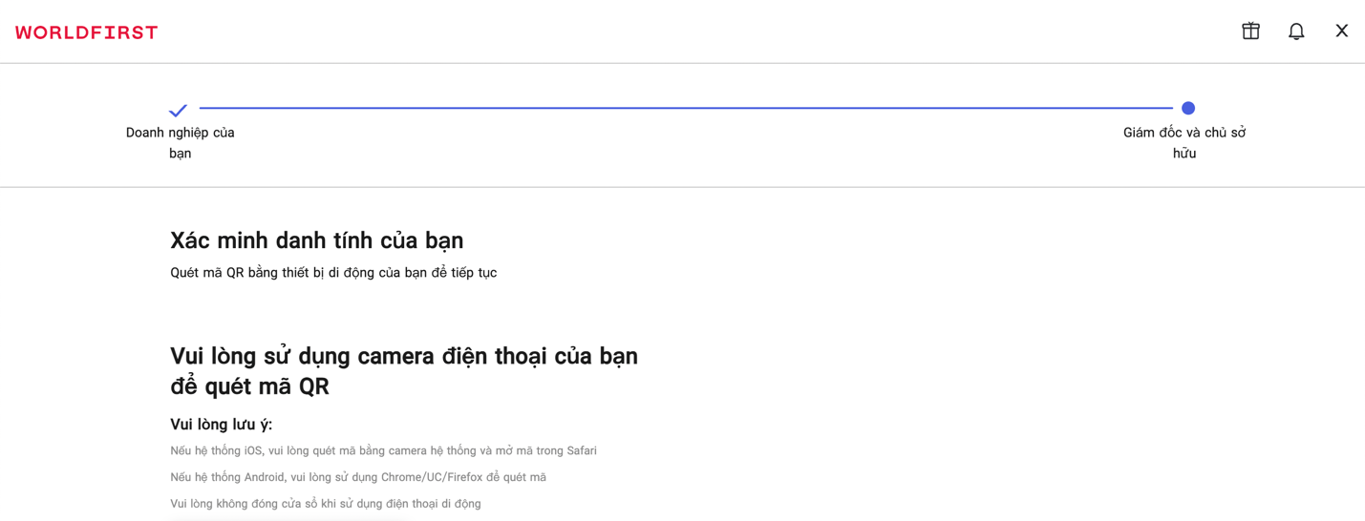Click the "Vui lòng lưu ý:" label
This screenshot has height=521, width=1365.
221,425
